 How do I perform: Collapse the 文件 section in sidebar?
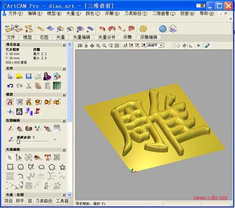(x=64, y=68)
